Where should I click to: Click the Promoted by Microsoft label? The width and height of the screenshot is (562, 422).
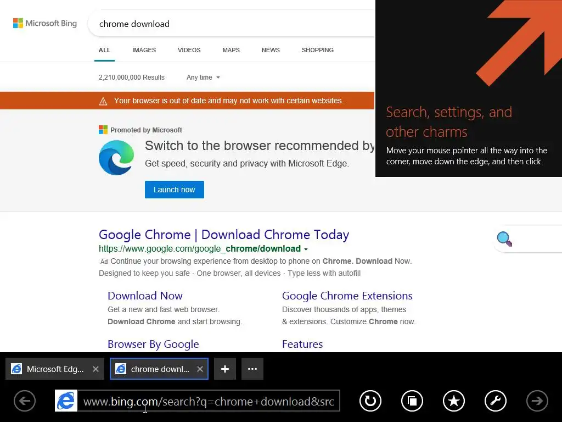[146, 130]
